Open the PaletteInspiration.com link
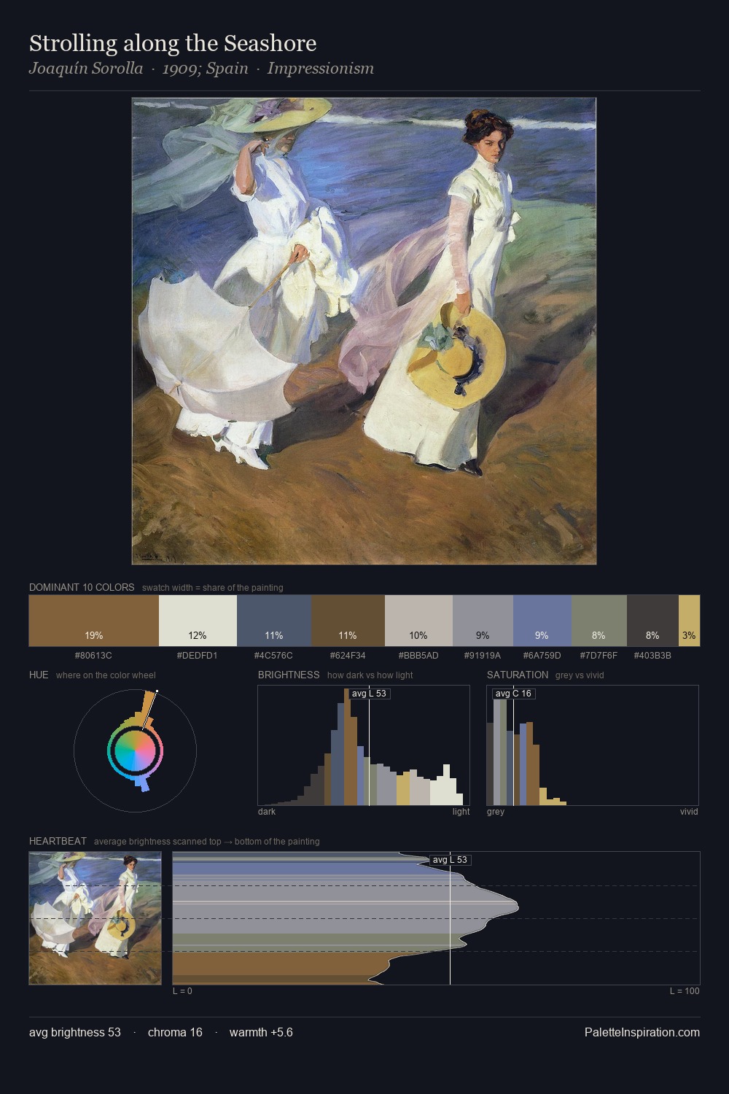 coord(642,1032)
